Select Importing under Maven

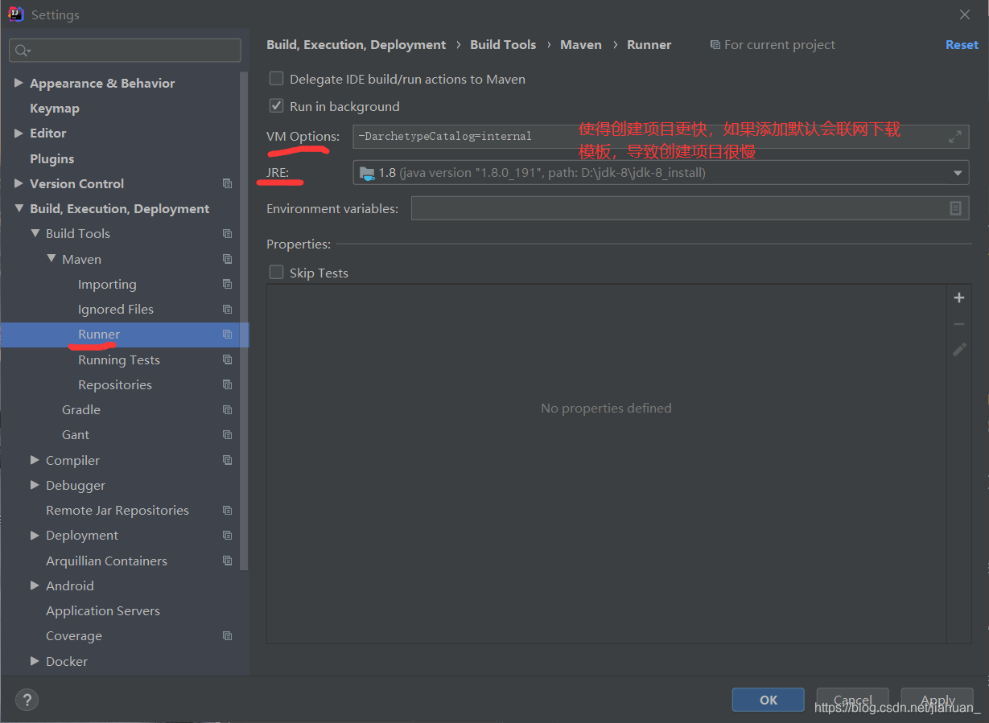pos(107,284)
